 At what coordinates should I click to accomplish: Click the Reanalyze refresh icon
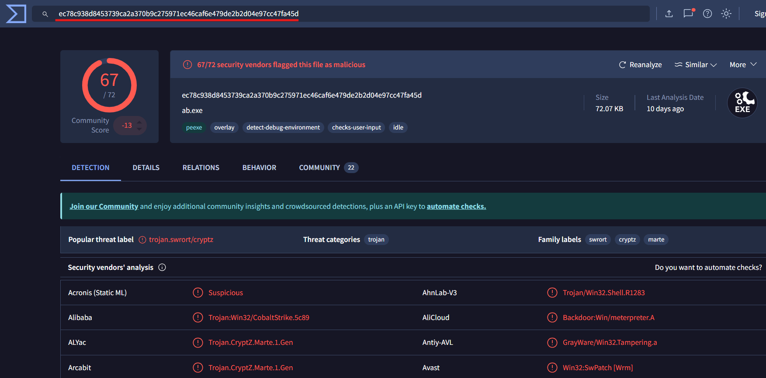coord(623,65)
